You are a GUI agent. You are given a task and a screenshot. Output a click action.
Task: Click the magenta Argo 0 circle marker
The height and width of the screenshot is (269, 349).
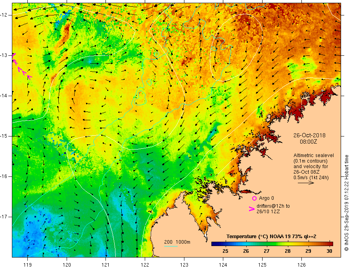[x=254, y=198]
